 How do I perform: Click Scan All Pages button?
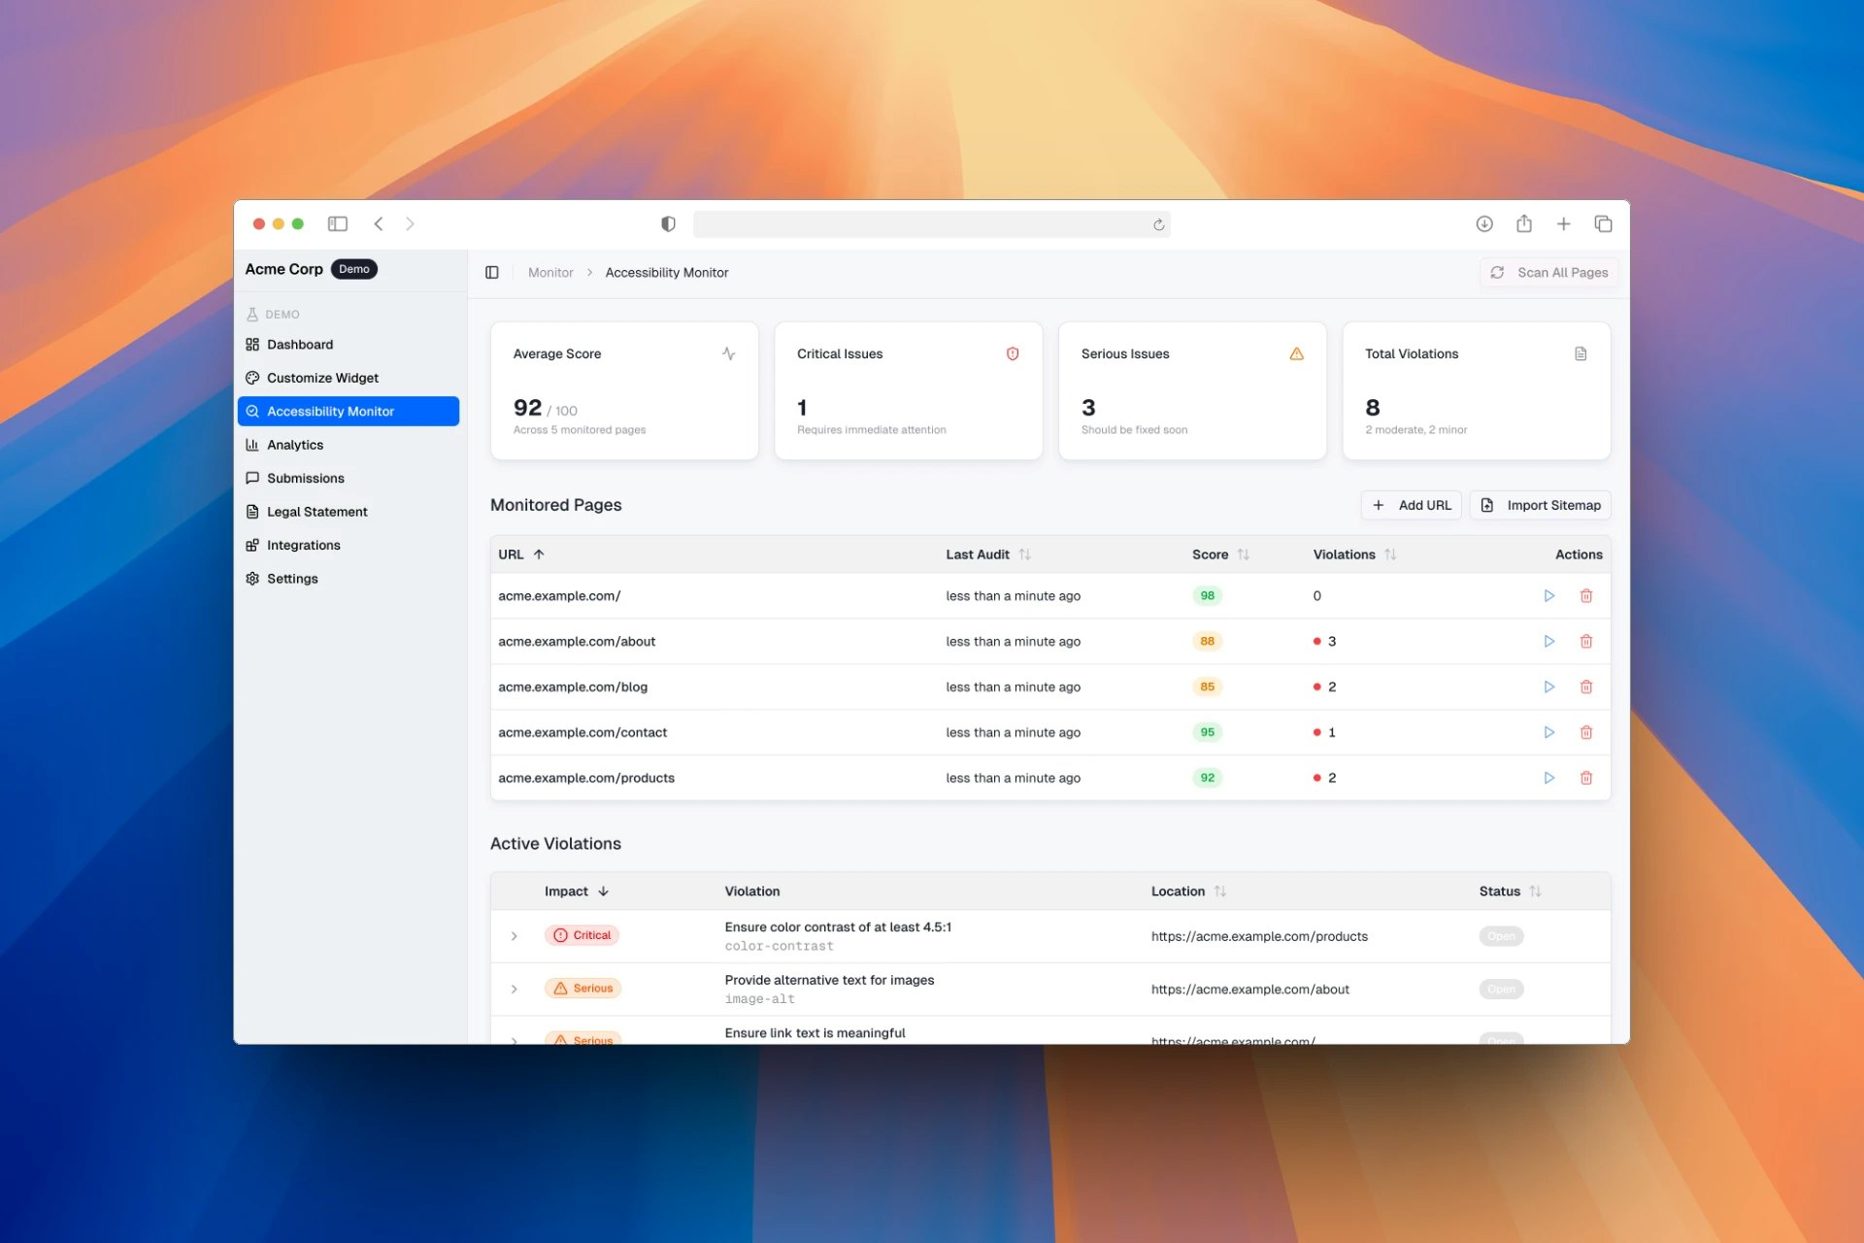click(x=1549, y=273)
